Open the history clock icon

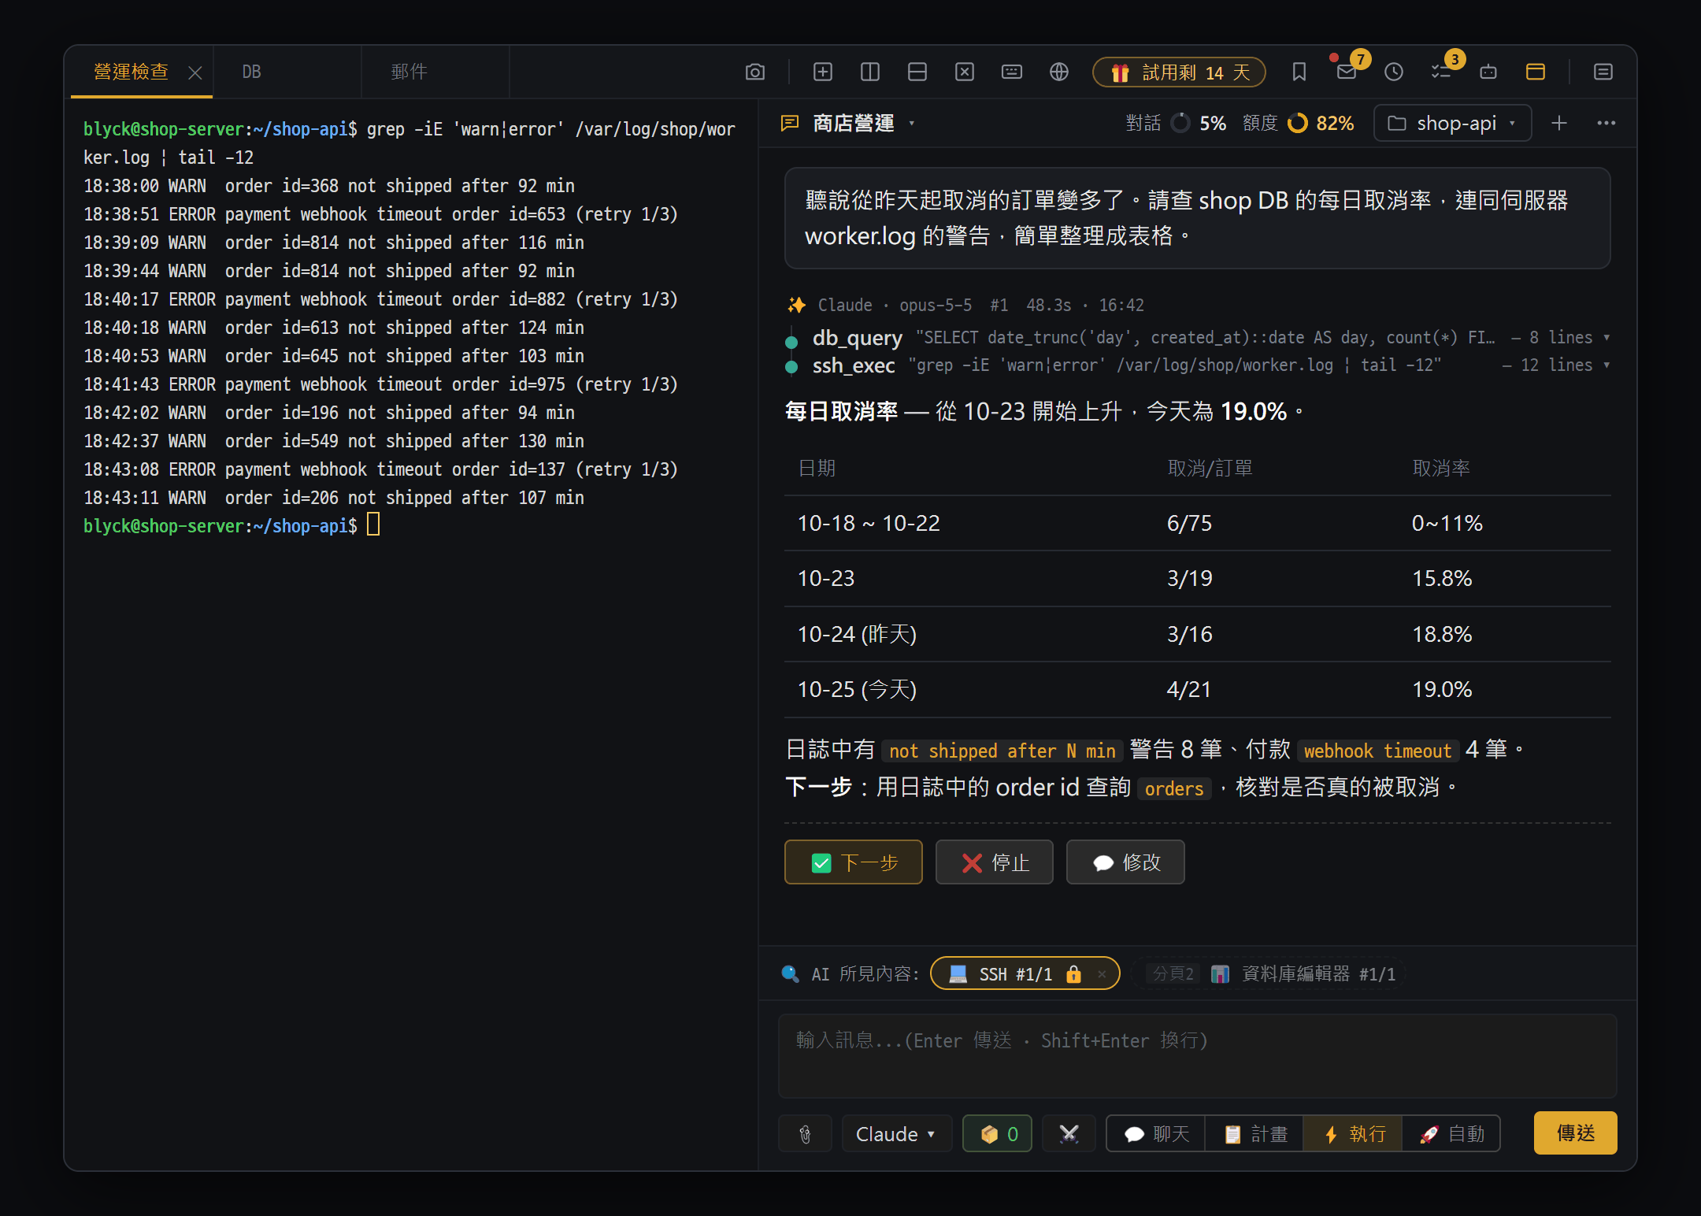pyautogui.click(x=1393, y=72)
